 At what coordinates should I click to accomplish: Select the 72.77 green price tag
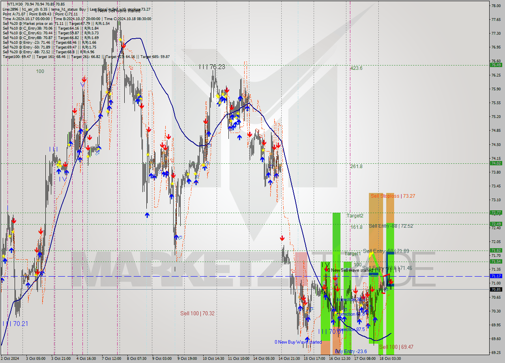[x=496, y=213]
